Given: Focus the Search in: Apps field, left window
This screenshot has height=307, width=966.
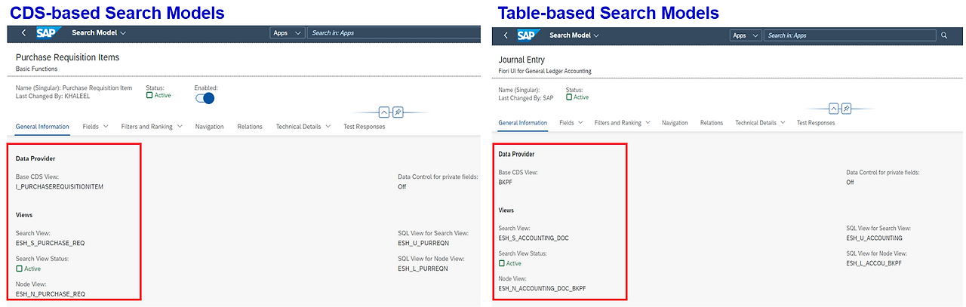Looking at the screenshot, I should click(393, 33).
